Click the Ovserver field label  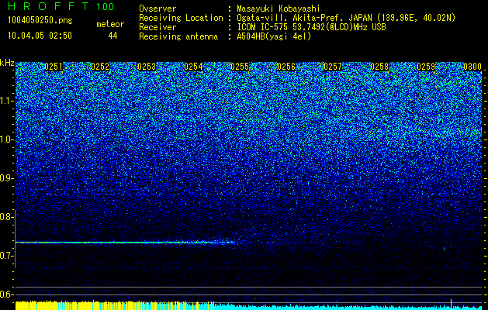[157, 9]
